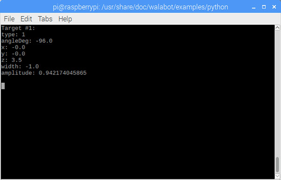Click the scrollbar down arrow

277,176
